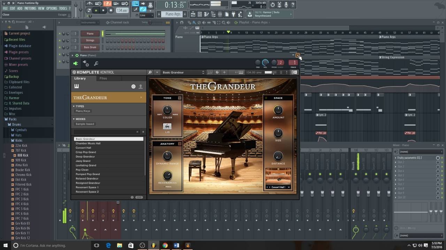The height and width of the screenshot is (250, 446).
Task: Toggle the metronome button
Action: point(90,4)
